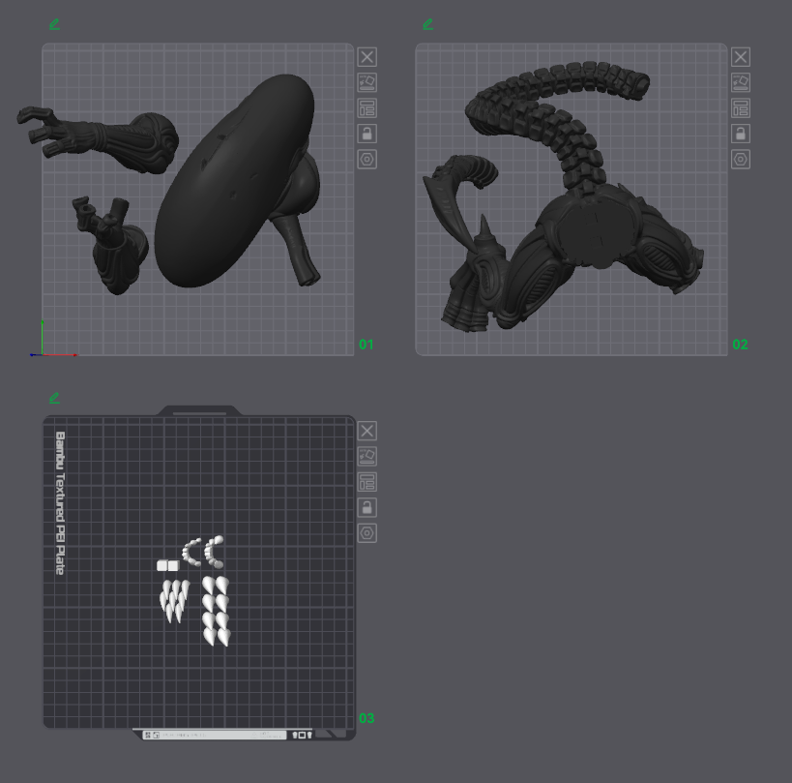Select the cluster of thin white claws on plate 03
This screenshot has height=783, width=792.
[174, 600]
